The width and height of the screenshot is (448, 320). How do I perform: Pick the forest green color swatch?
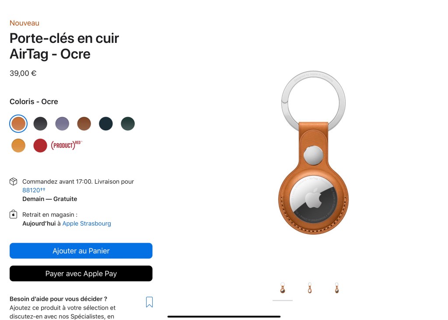[x=128, y=124]
